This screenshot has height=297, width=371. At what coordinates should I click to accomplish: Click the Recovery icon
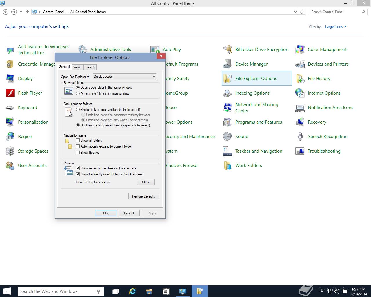pyautogui.click(x=300, y=122)
